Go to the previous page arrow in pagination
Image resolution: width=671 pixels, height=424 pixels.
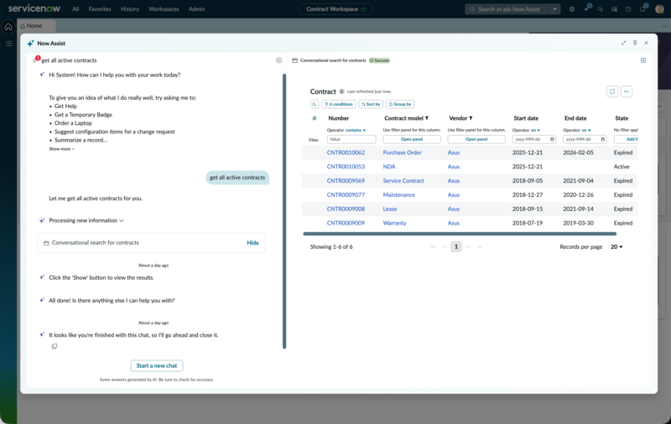tap(445, 247)
